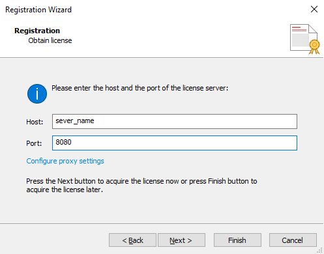
Task: Click the 'Port:' label
Action: (34, 143)
